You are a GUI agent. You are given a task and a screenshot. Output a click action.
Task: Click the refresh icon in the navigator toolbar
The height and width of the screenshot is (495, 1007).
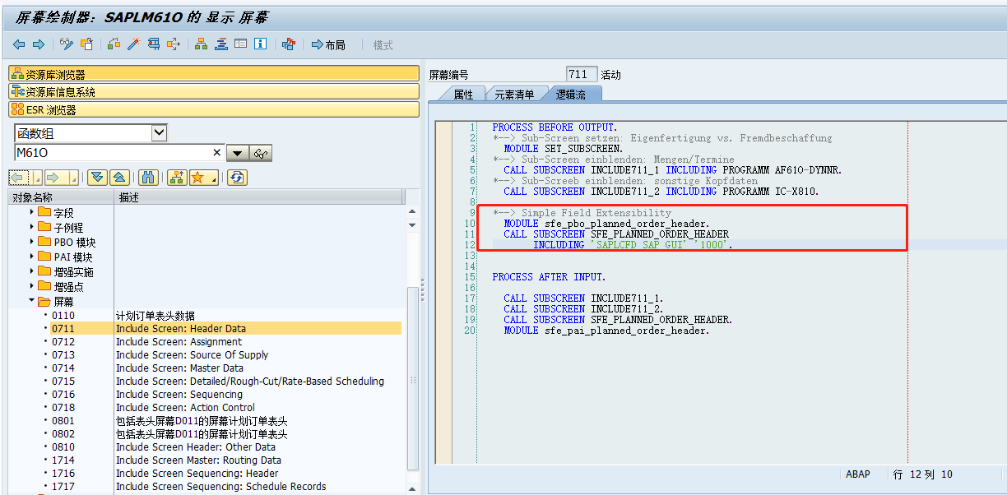(239, 176)
